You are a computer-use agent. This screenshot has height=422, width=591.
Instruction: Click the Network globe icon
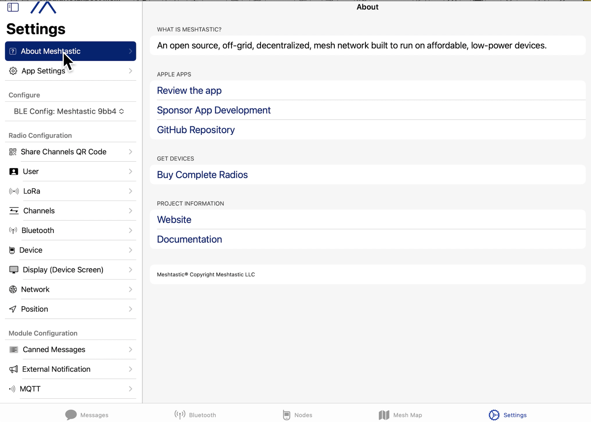pyautogui.click(x=13, y=289)
